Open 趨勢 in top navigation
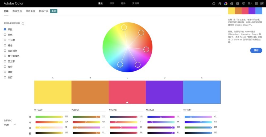 pos(123,3)
